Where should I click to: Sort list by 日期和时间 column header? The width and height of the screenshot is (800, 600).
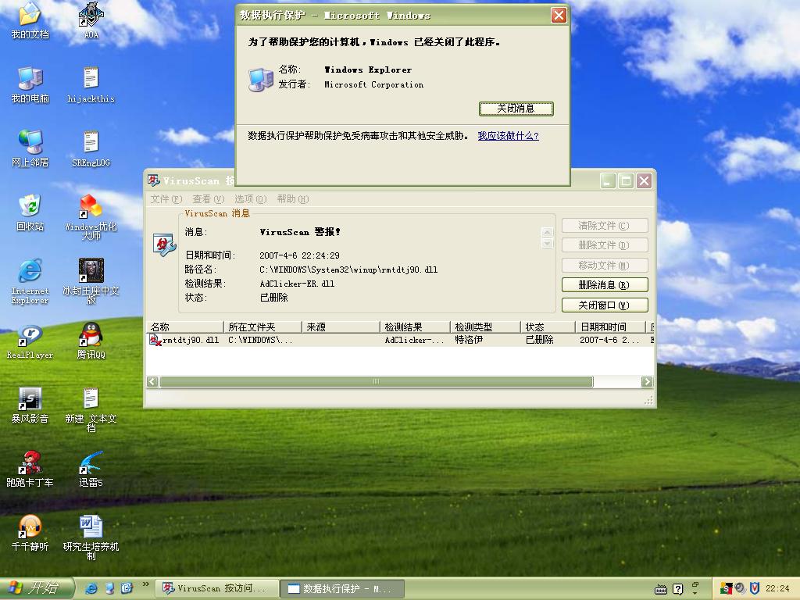[x=610, y=327]
